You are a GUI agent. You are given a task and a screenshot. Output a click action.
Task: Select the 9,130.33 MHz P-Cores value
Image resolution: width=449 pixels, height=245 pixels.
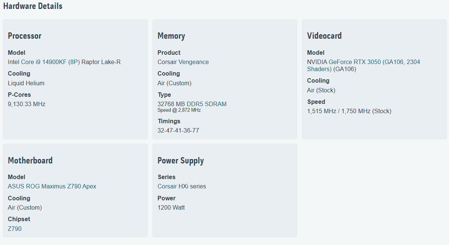tap(26, 104)
